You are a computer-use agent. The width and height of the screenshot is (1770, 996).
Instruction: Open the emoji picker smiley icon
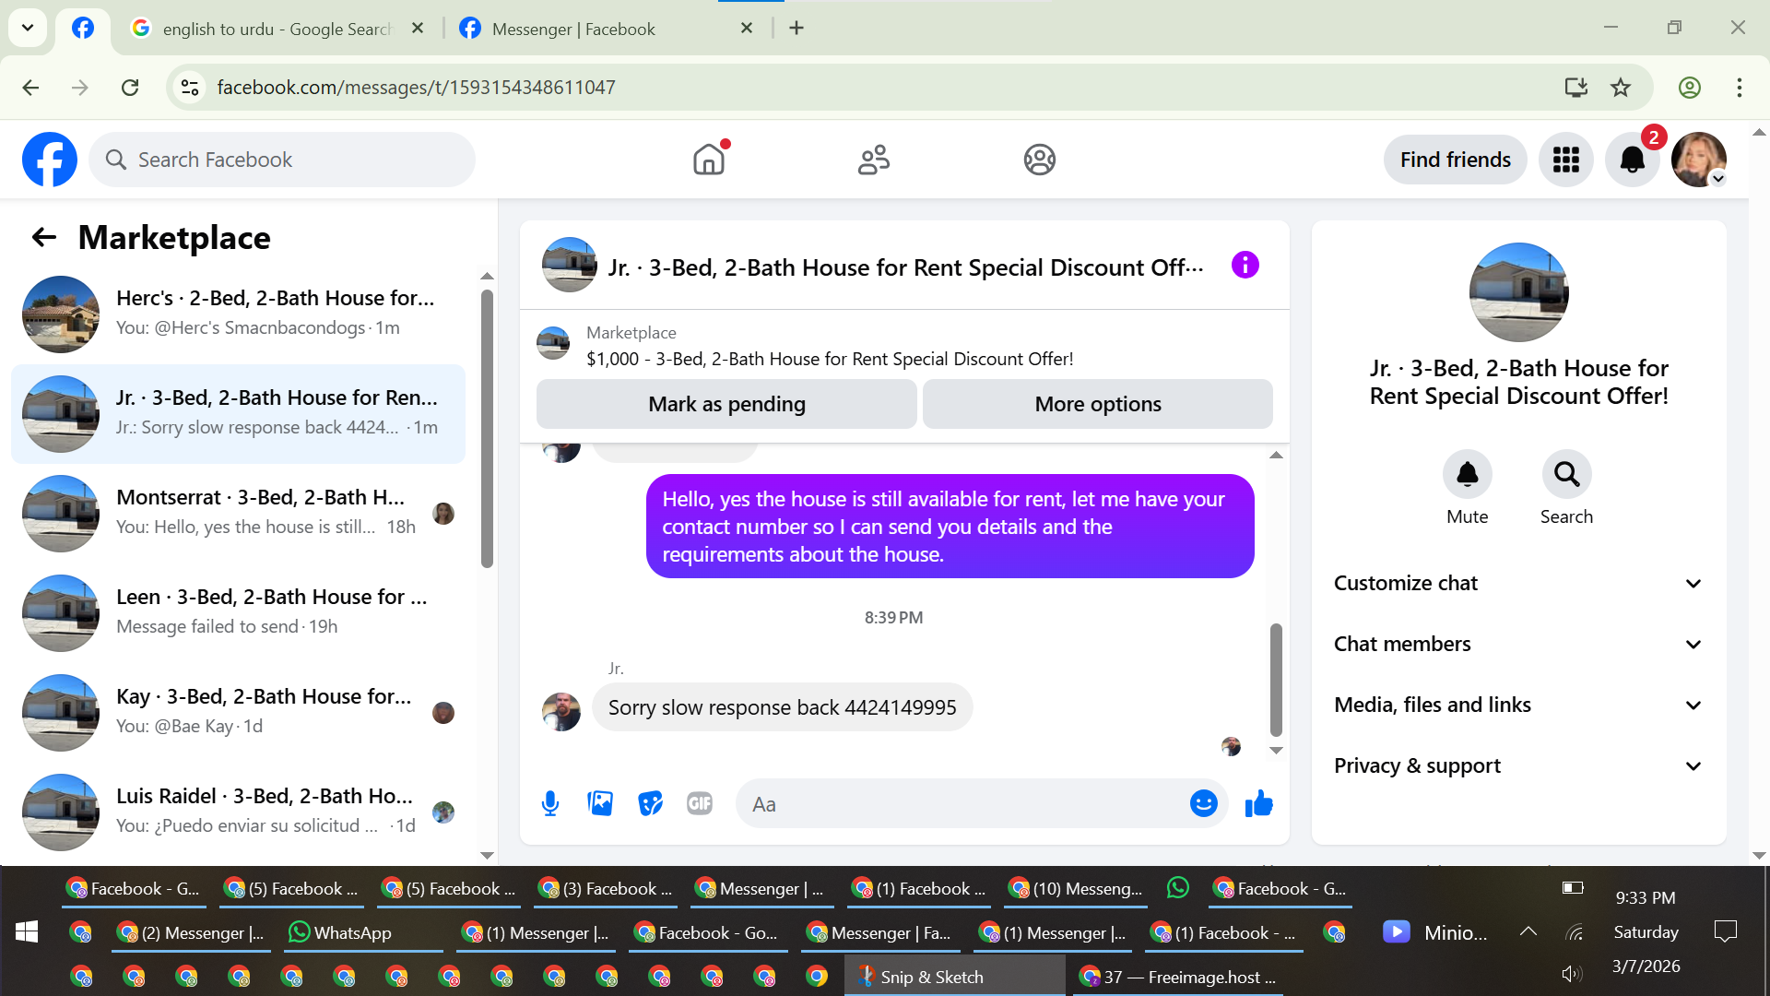coord(1203,804)
